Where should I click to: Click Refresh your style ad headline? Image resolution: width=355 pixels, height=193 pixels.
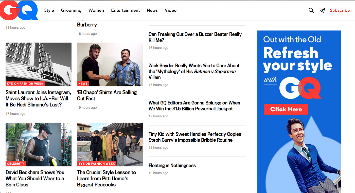[x=297, y=60]
